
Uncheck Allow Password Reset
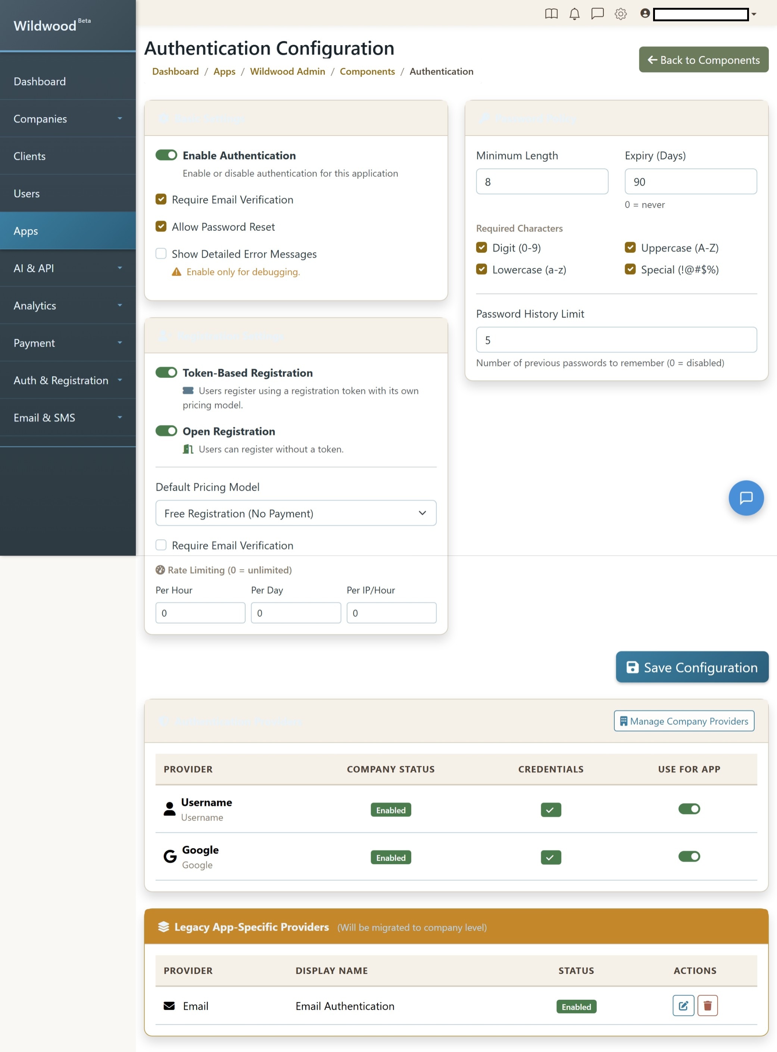coord(161,227)
